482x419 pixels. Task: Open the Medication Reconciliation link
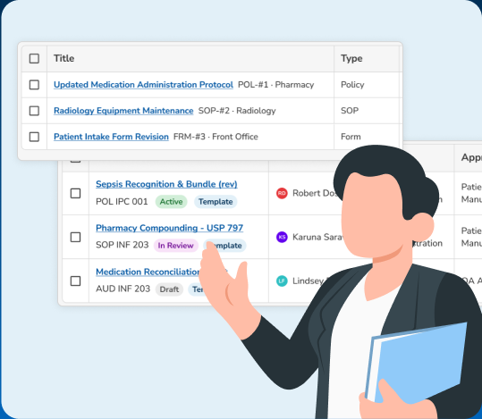148,272
